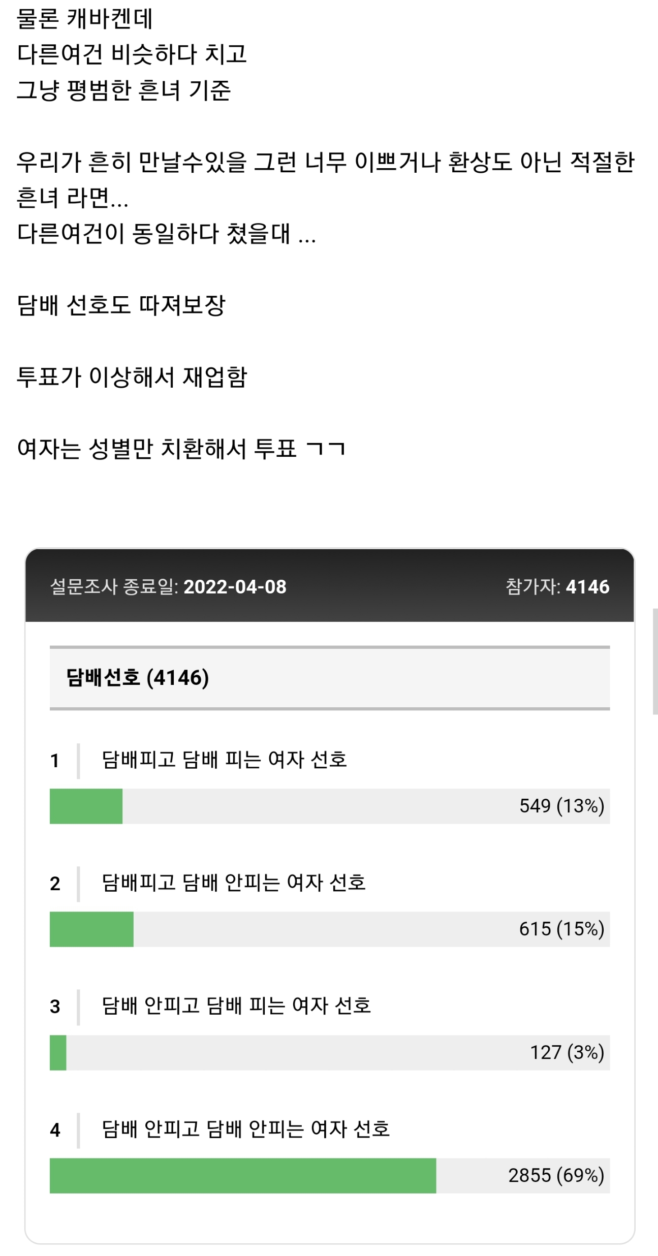The height and width of the screenshot is (1256, 658).
Task: Click the number 2 beside the second poll option
Action: (x=55, y=884)
